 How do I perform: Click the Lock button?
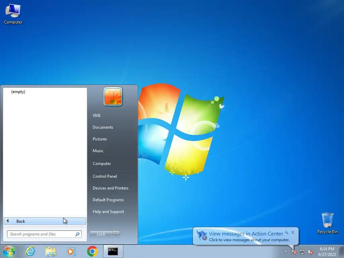[x=101, y=234]
